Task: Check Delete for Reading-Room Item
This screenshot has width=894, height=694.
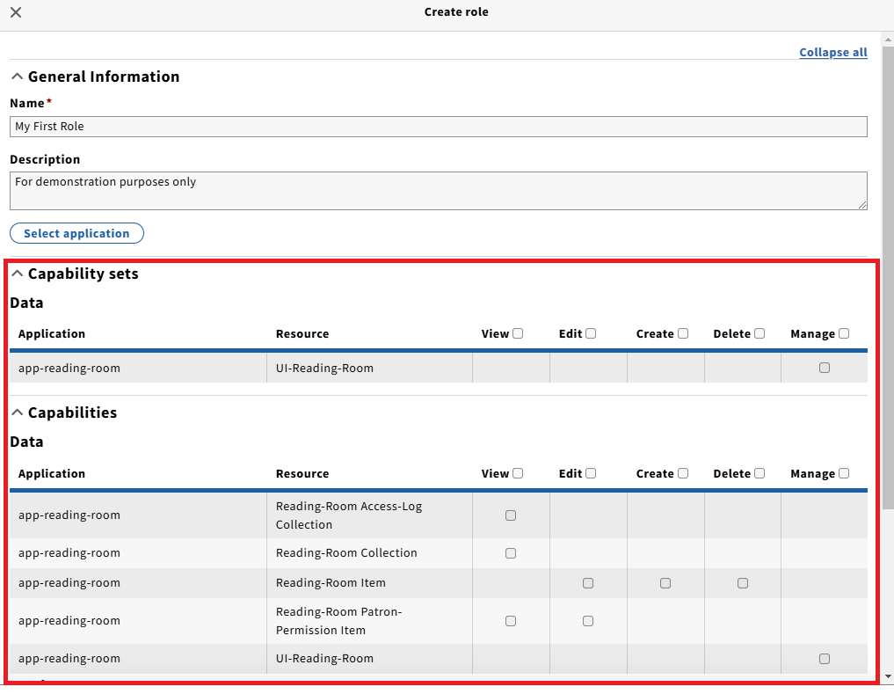Action: (x=743, y=583)
